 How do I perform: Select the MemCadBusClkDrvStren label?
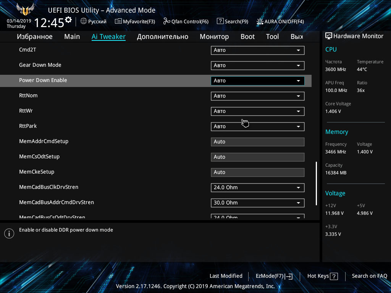pyautogui.click(x=48, y=187)
